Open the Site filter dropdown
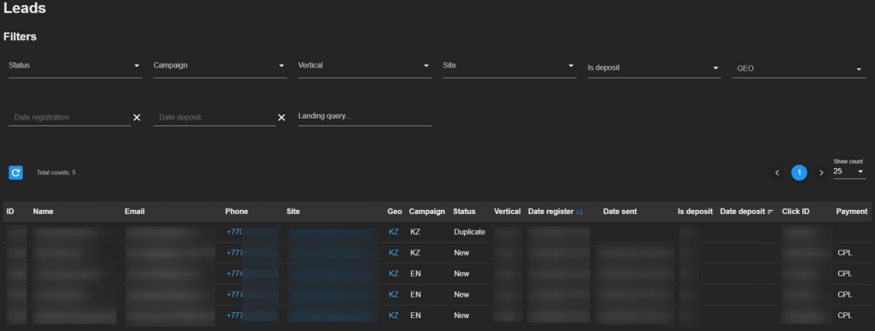This screenshot has height=331, width=875. (509, 67)
